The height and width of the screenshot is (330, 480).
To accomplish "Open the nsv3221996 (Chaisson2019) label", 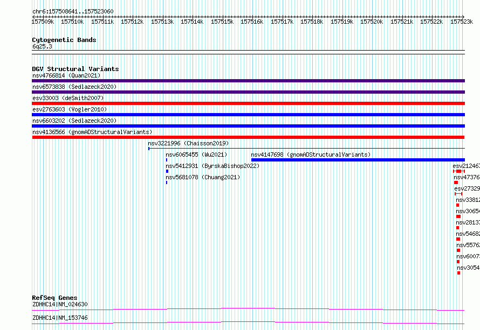I will point(188,143).
